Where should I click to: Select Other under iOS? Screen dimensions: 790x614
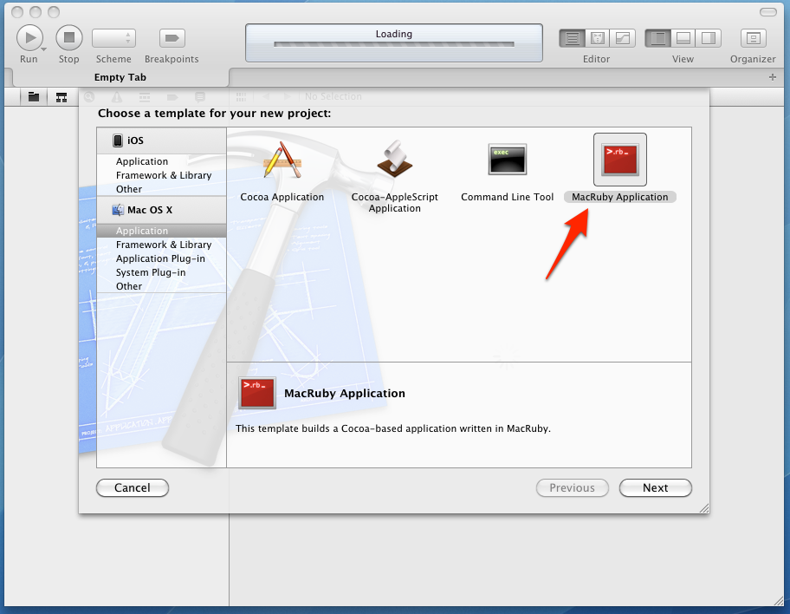[129, 189]
